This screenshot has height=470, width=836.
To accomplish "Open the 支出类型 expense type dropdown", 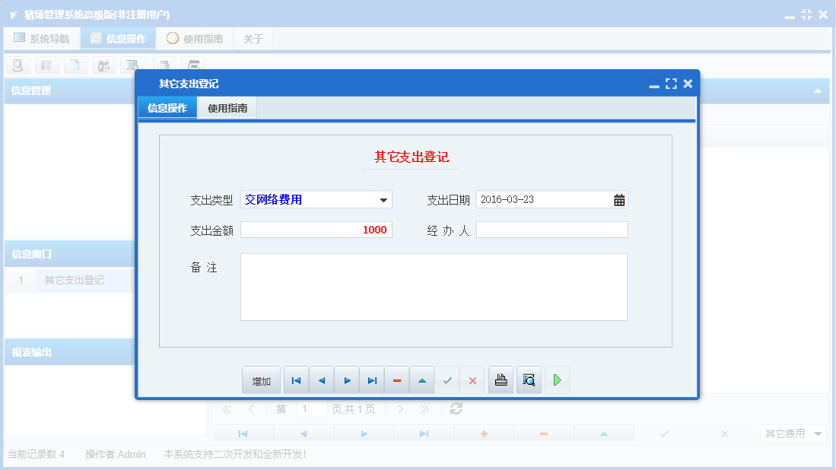I will pyautogui.click(x=384, y=199).
